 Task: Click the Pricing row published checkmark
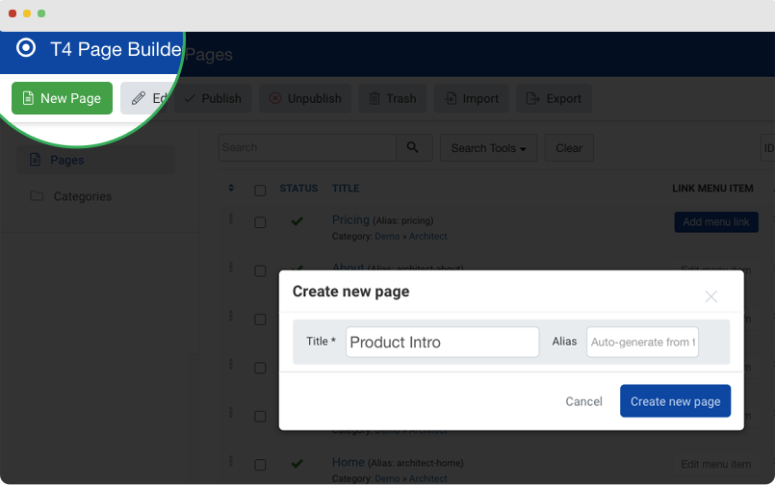[x=297, y=220]
